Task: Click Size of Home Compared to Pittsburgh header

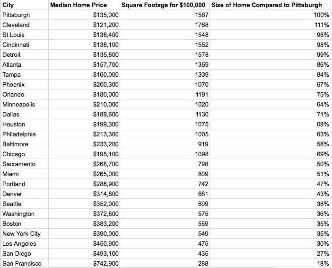Action: coord(271,5)
